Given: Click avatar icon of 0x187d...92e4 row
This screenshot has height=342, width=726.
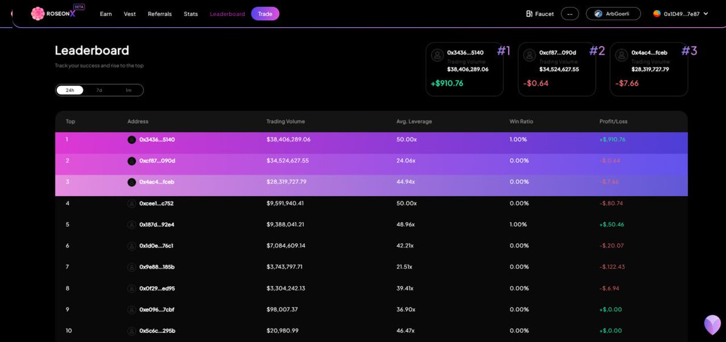Looking at the screenshot, I should pyautogui.click(x=132, y=225).
